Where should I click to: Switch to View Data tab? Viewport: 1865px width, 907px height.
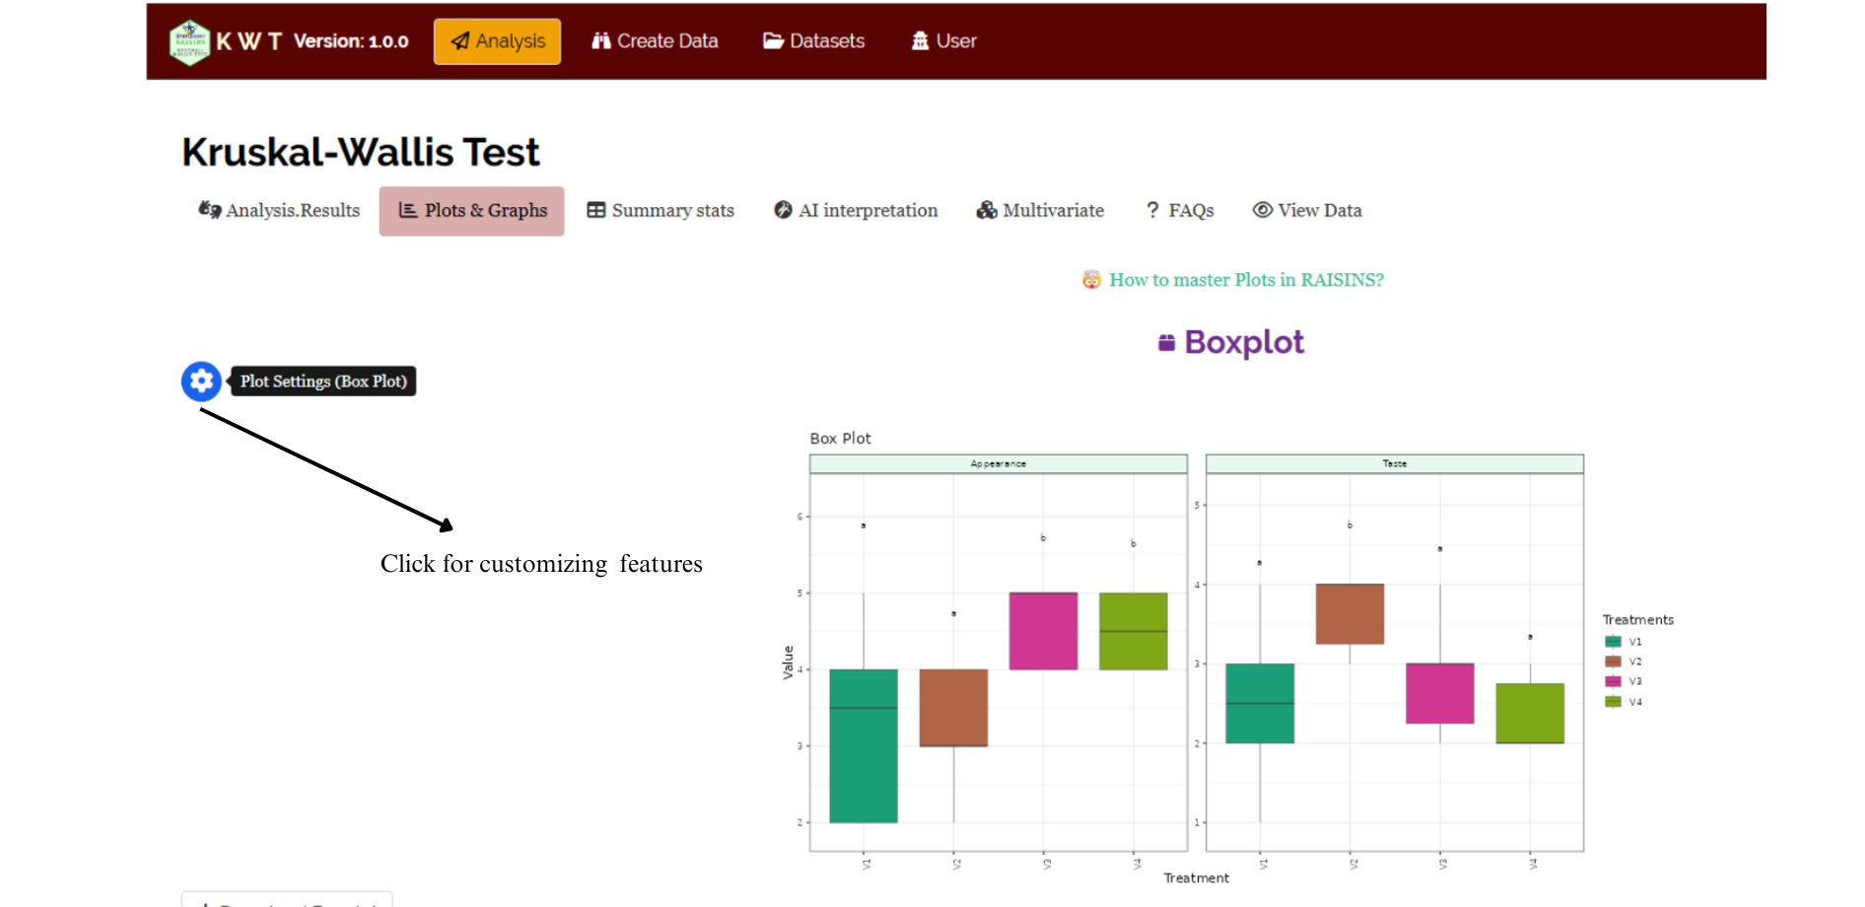point(1307,210)
